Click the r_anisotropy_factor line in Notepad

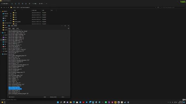16,84
